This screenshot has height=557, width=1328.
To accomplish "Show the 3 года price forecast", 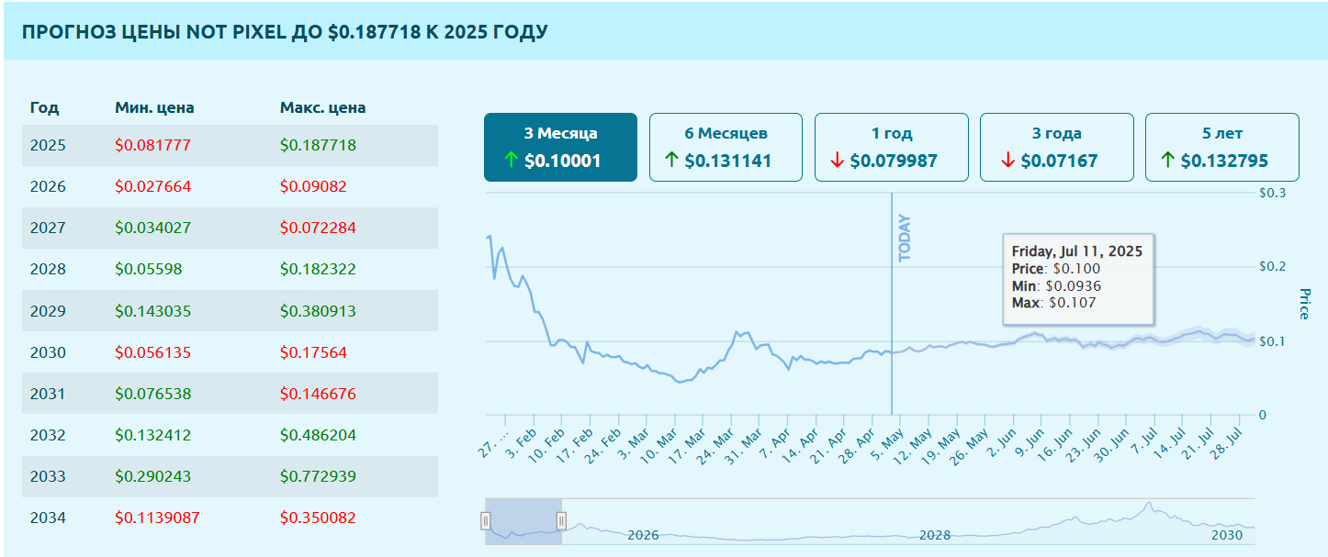I will [1056, 147].
